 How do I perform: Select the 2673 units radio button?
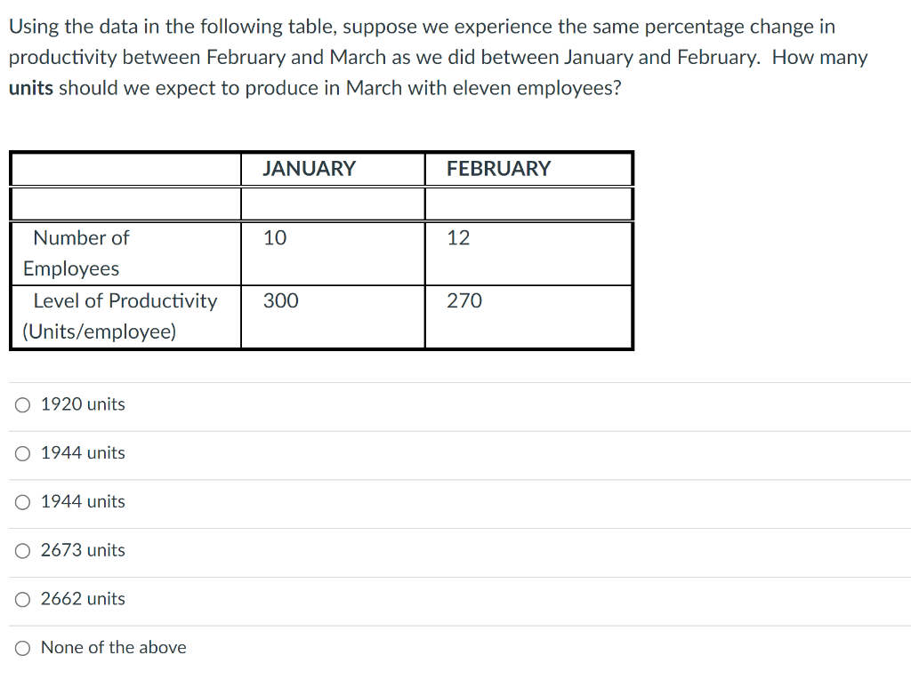22,550
